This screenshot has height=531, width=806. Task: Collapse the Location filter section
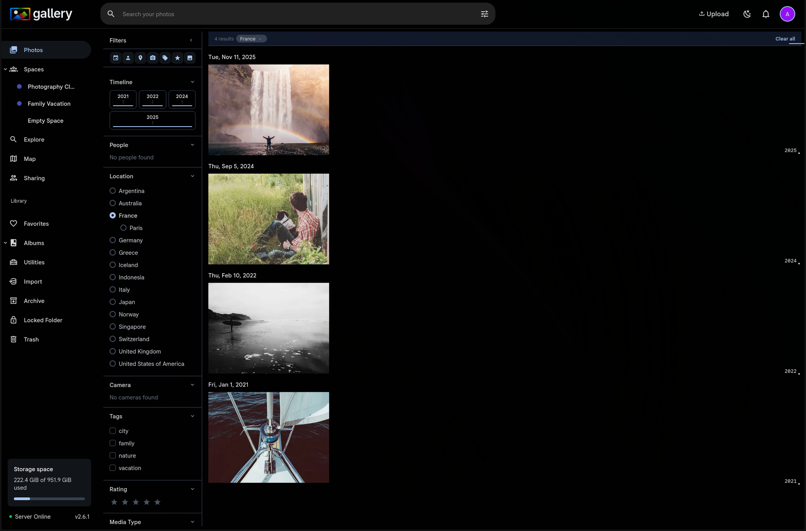[192, 176]
